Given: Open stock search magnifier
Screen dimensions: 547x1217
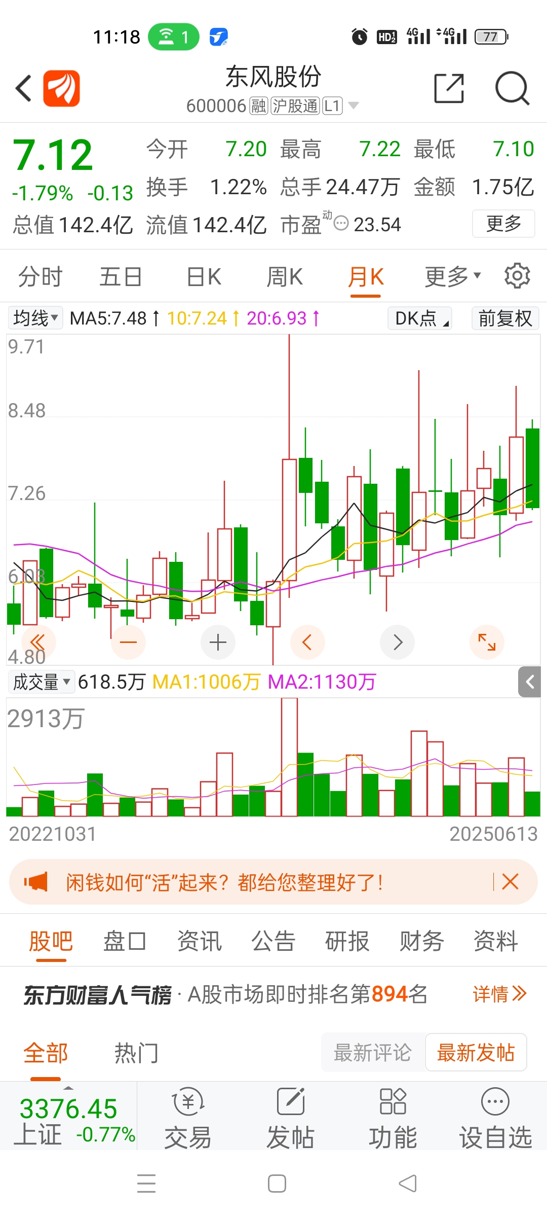Looking at the screenshot, I should [512, 88].
